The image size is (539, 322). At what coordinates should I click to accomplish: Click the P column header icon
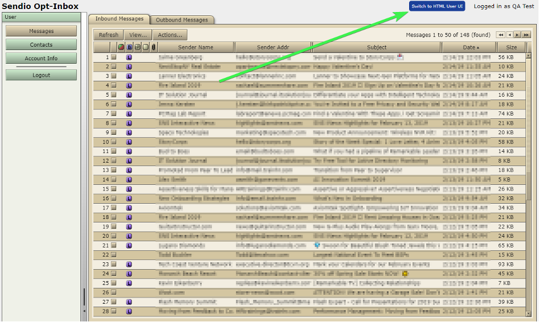click(x=137, y=47)
